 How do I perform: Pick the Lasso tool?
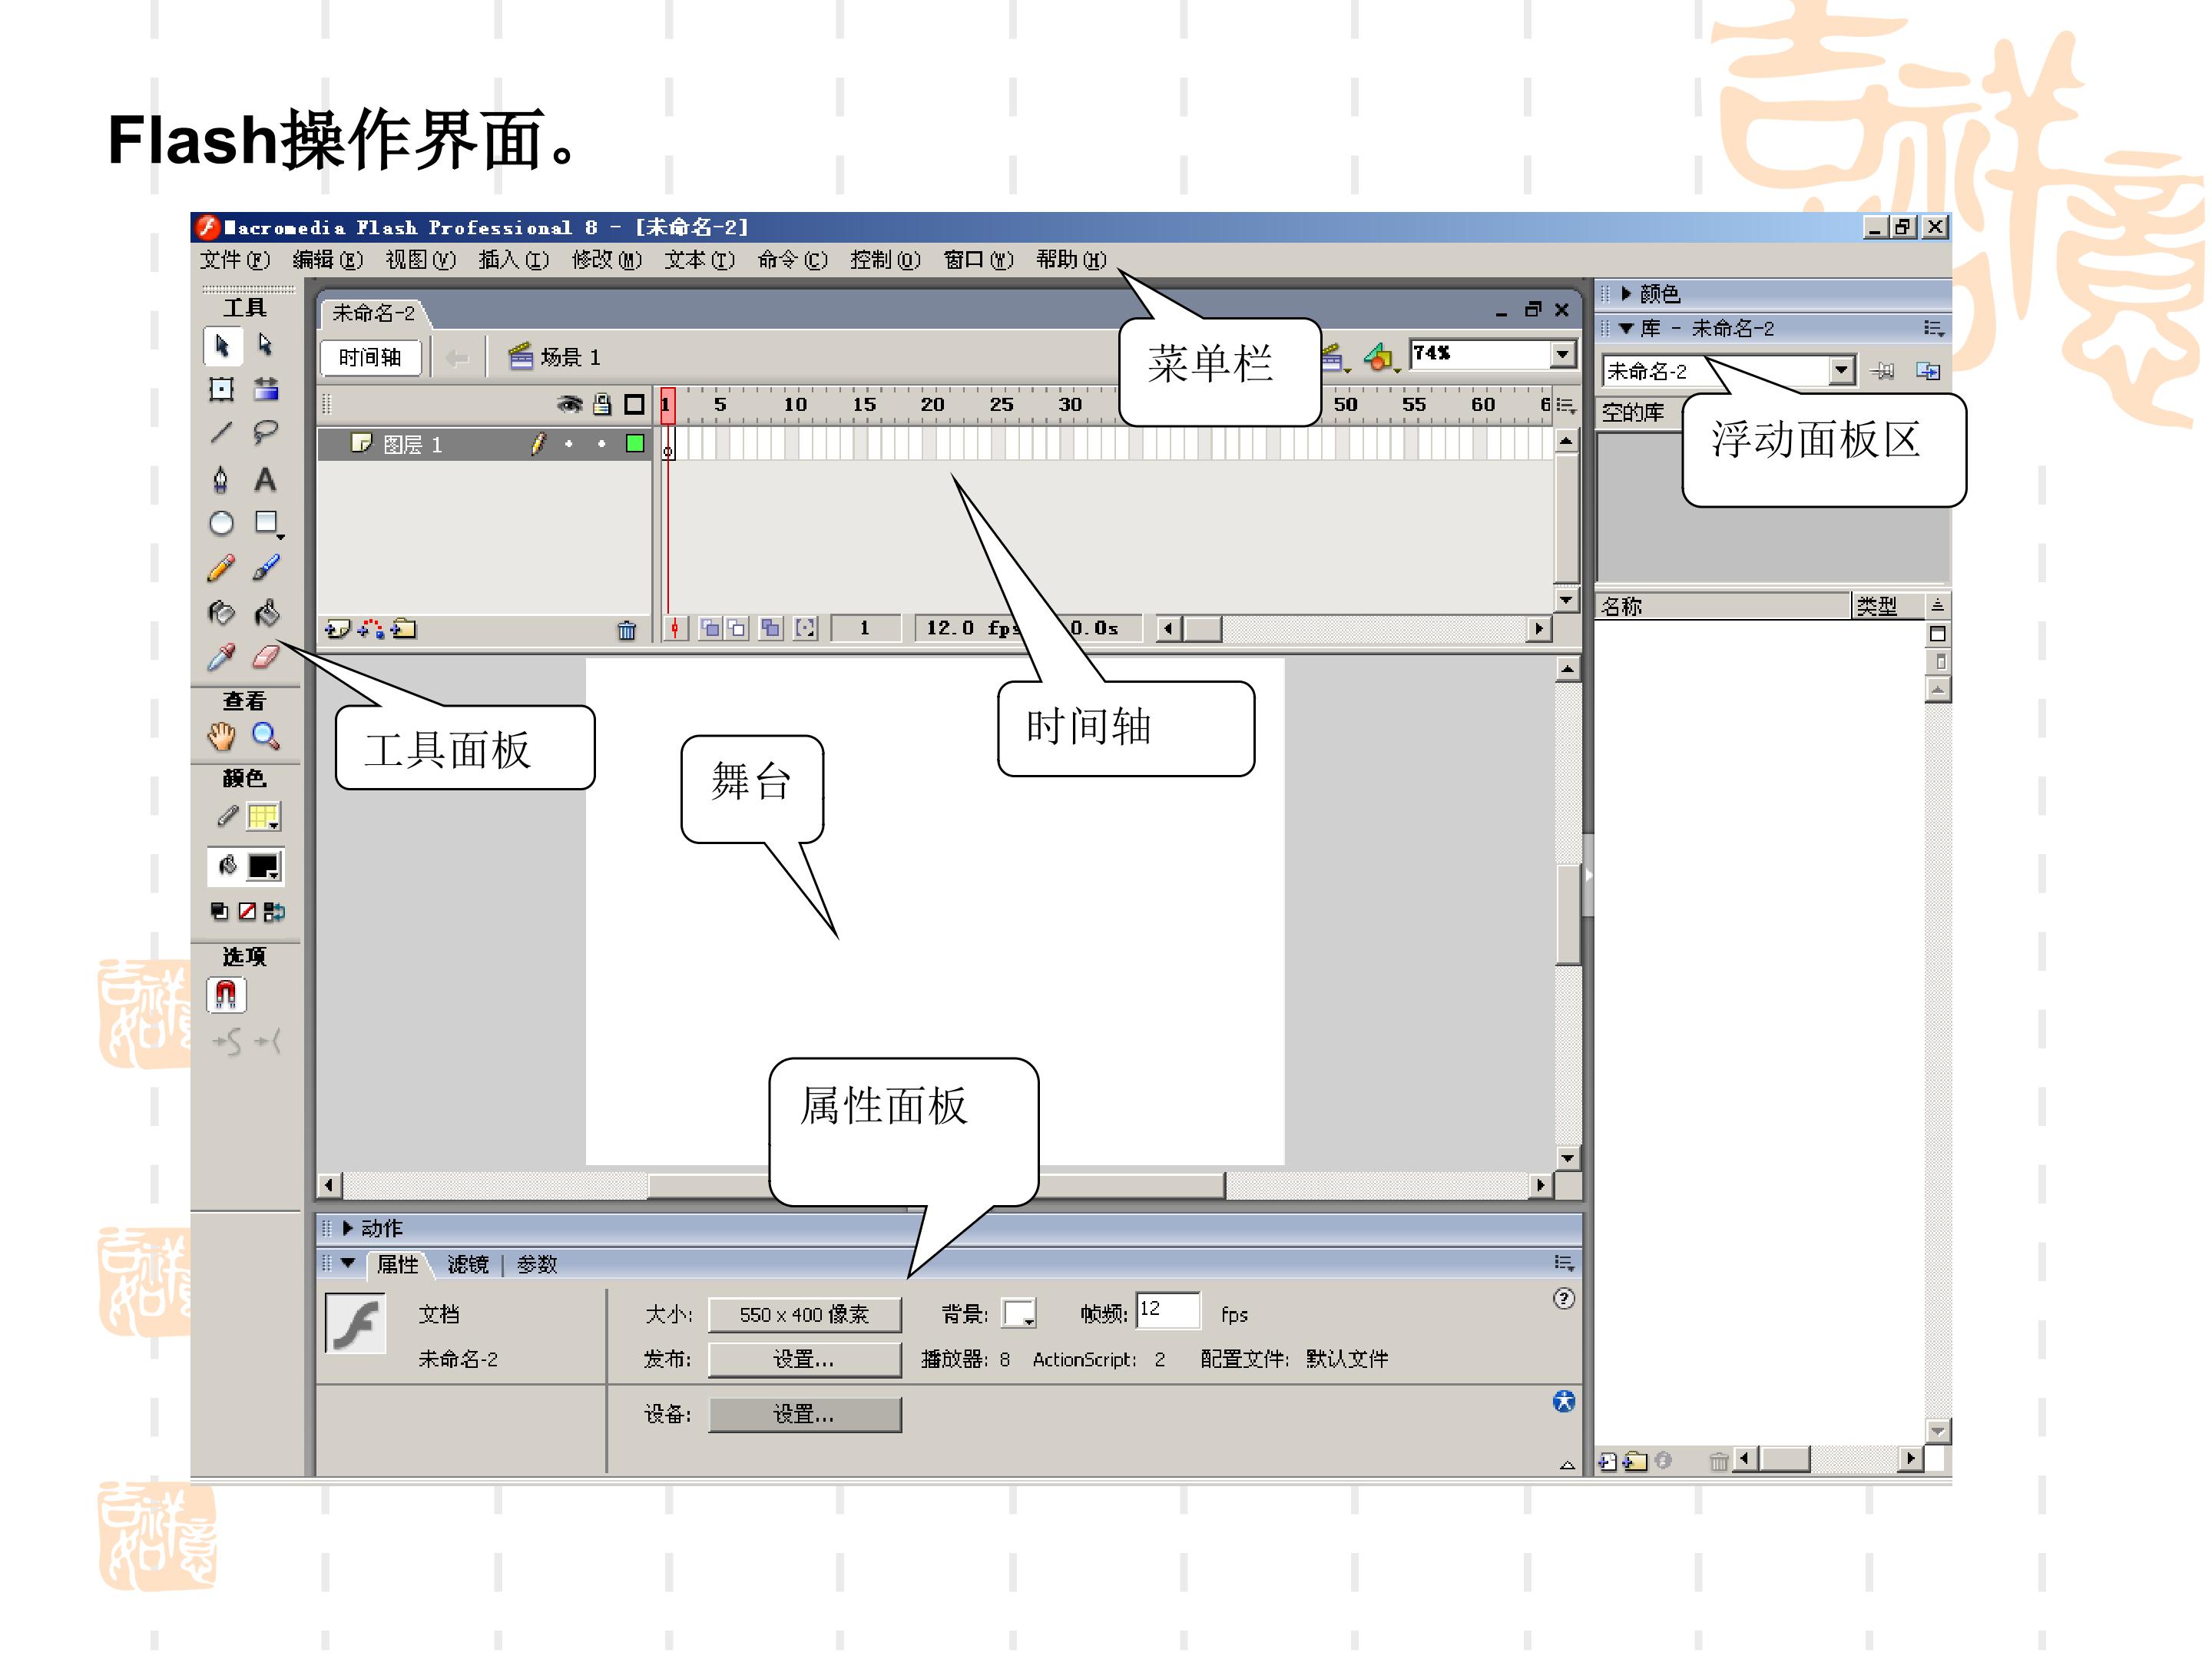265,432
